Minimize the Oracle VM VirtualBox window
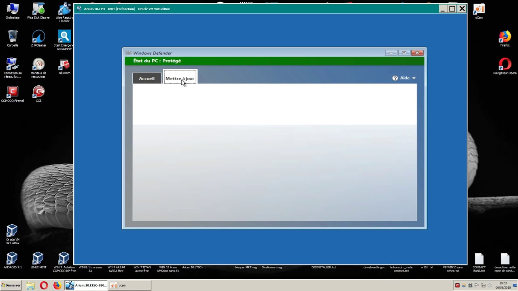Screen dimensions: 518x291 pos(443,8)
